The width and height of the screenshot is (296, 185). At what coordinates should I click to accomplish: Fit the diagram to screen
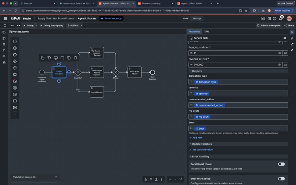point(181,179)
